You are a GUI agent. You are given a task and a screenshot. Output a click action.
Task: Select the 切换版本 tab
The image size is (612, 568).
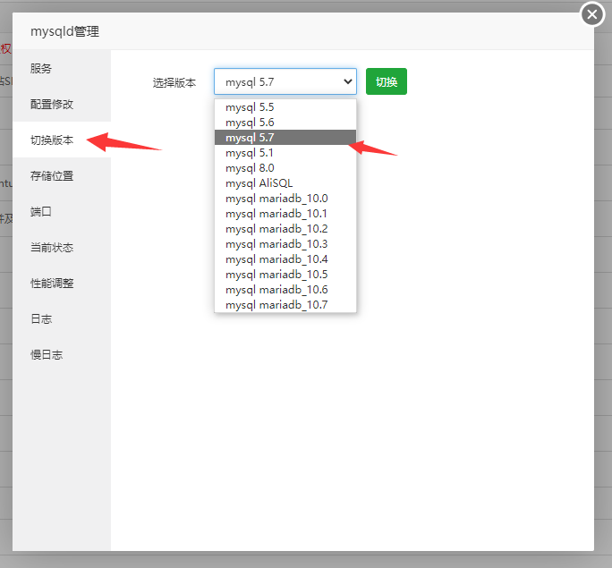click(x=62, y=140)
